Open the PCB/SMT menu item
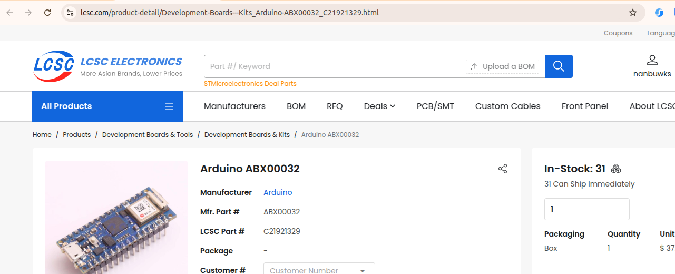This screenshot has height=274, width=675. [x=435, y=106]
